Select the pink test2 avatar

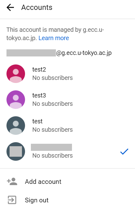tap(16, 74)
